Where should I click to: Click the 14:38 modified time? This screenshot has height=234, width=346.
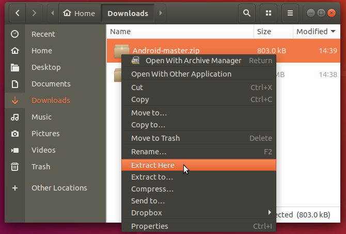coord(328,75)
